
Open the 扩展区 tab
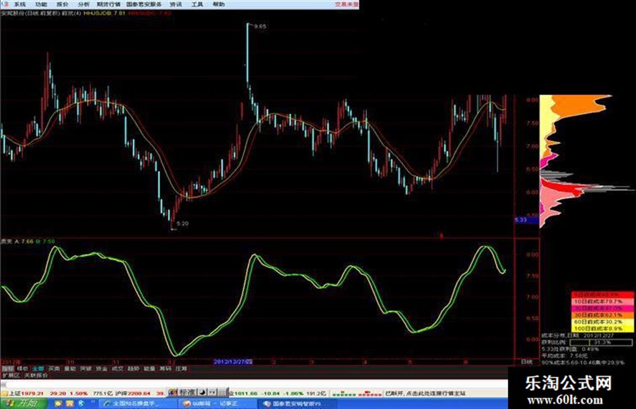tap(11, 375)
